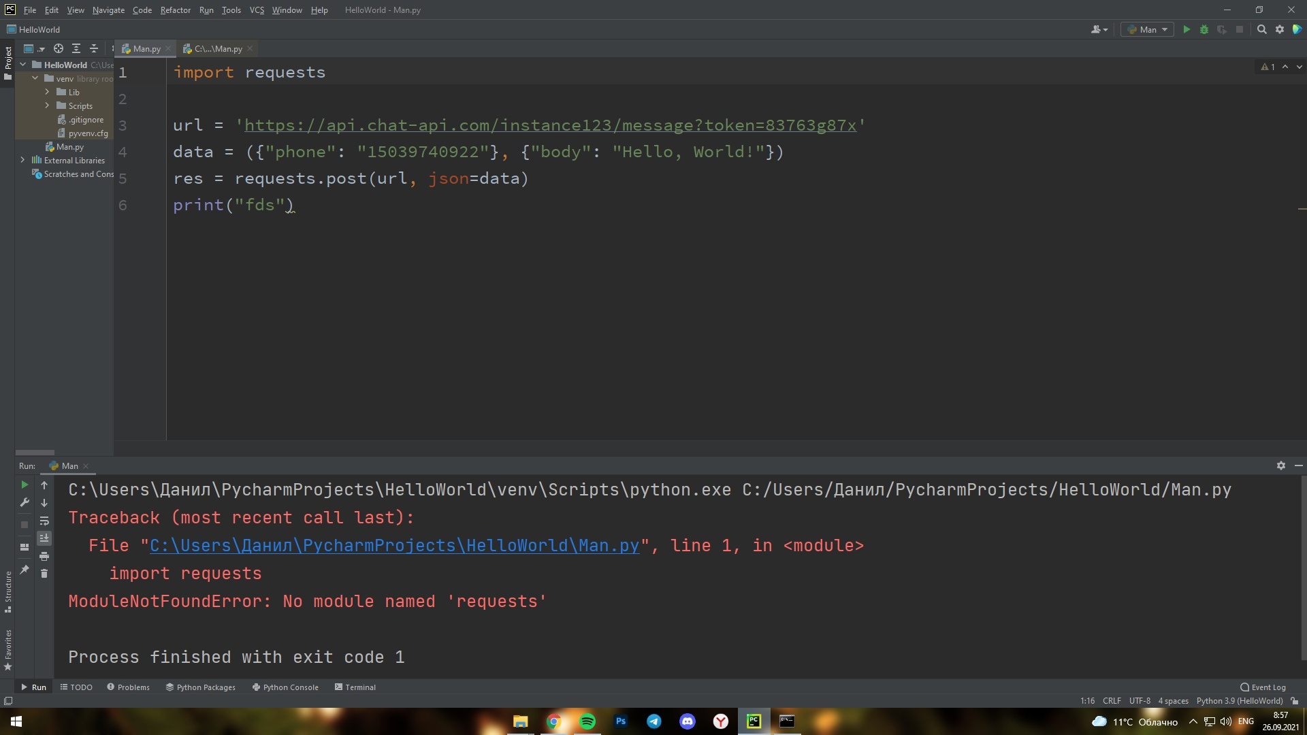1307x735 pixels.
Task: Open Run panel settings gear
Action: click(x=1281, y=465)
